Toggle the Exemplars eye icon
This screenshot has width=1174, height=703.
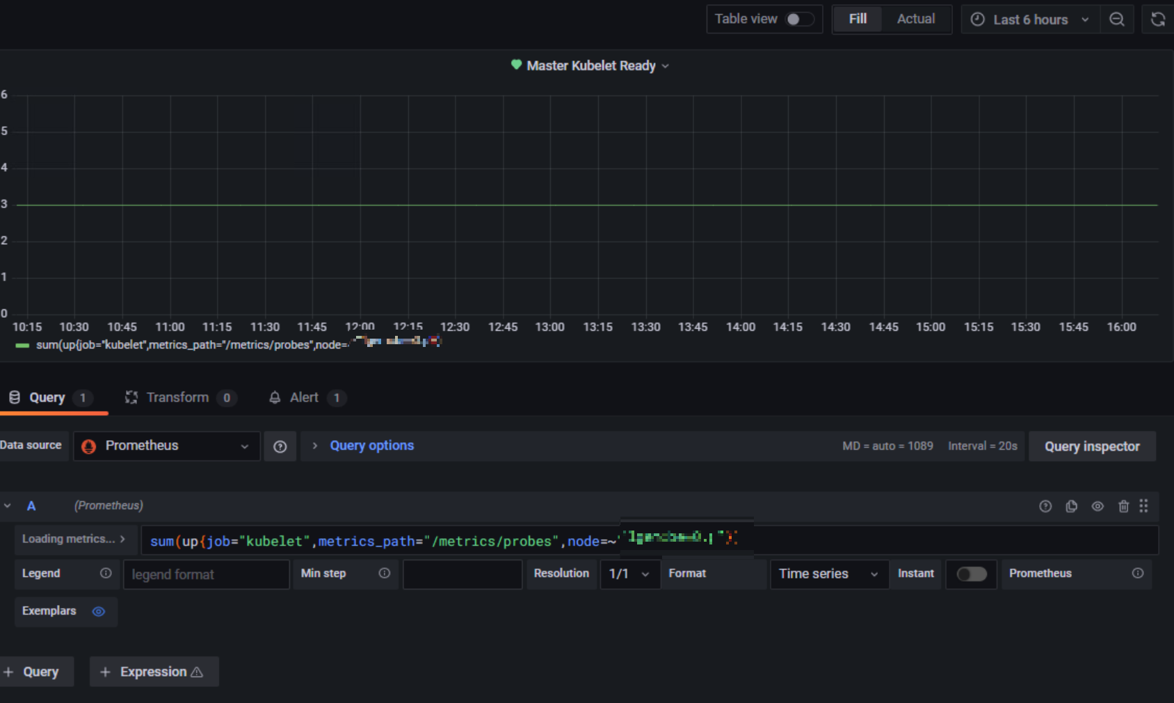pos(99,611)
